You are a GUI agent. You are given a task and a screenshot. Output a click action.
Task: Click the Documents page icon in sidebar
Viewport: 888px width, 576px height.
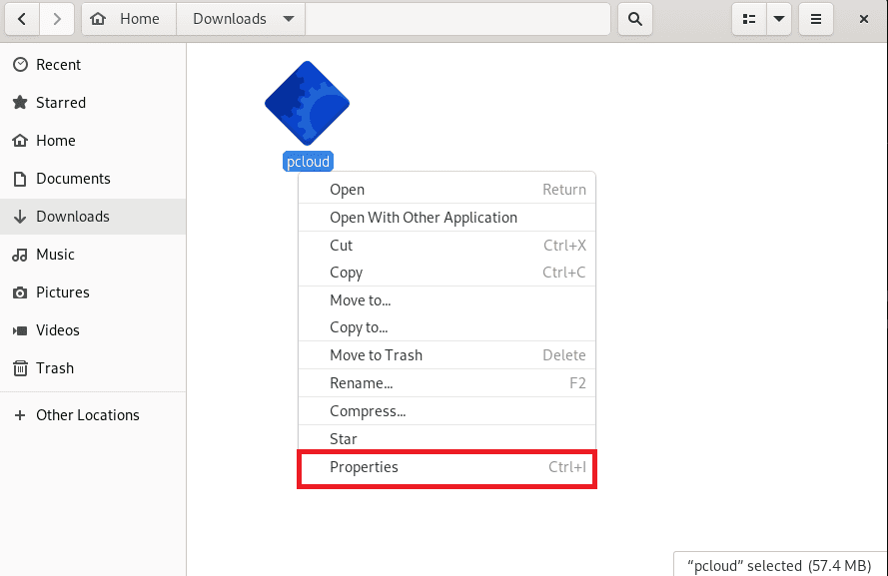coord(20,179)
